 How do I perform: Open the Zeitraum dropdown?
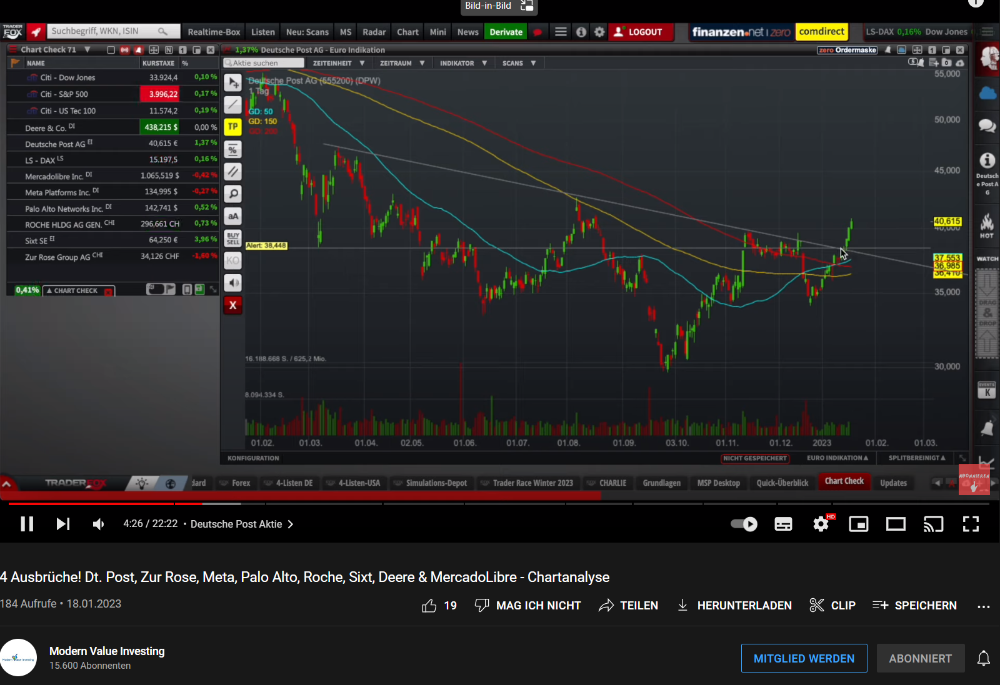coord(402,63)
